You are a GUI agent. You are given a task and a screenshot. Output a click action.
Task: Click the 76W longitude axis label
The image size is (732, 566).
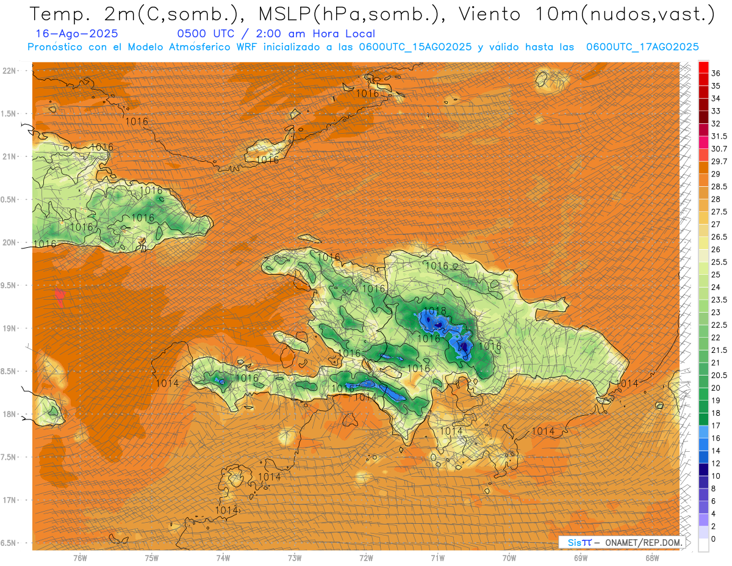(80, 557)
